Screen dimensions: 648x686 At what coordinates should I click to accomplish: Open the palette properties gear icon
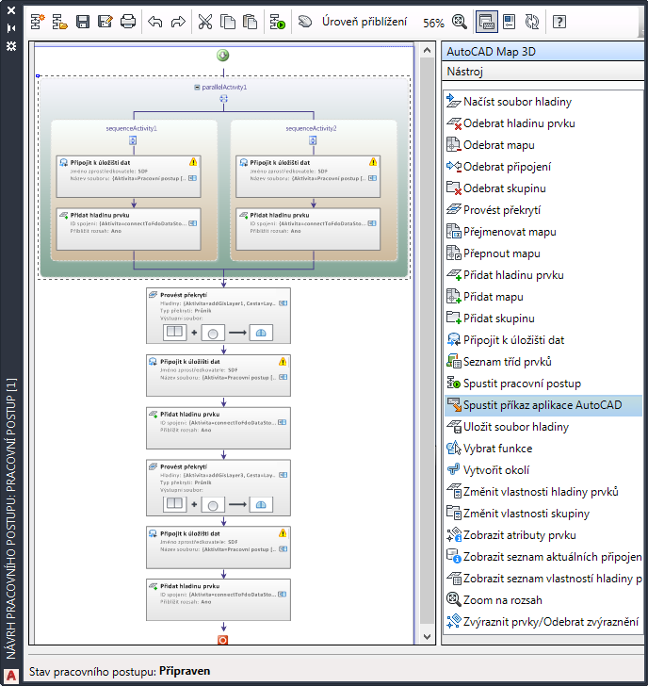[x=11, y=46]
